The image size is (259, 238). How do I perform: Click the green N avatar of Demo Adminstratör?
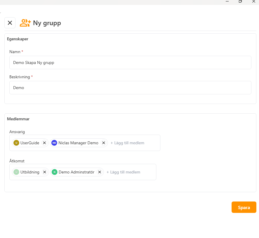[55, 172]
